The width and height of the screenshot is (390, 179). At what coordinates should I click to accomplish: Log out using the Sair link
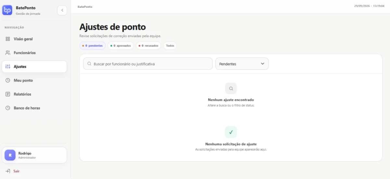tap(17, 171)
